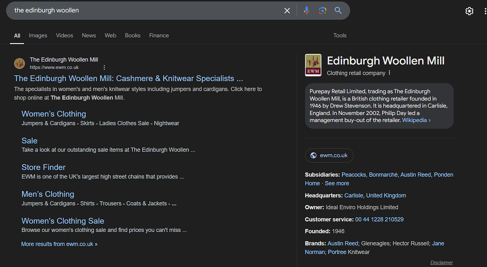The image size is (487, 267).
Task: Click 'Jumpers & Cardigans - Shirts - Trousers' line
Action: tap(99, 204)
